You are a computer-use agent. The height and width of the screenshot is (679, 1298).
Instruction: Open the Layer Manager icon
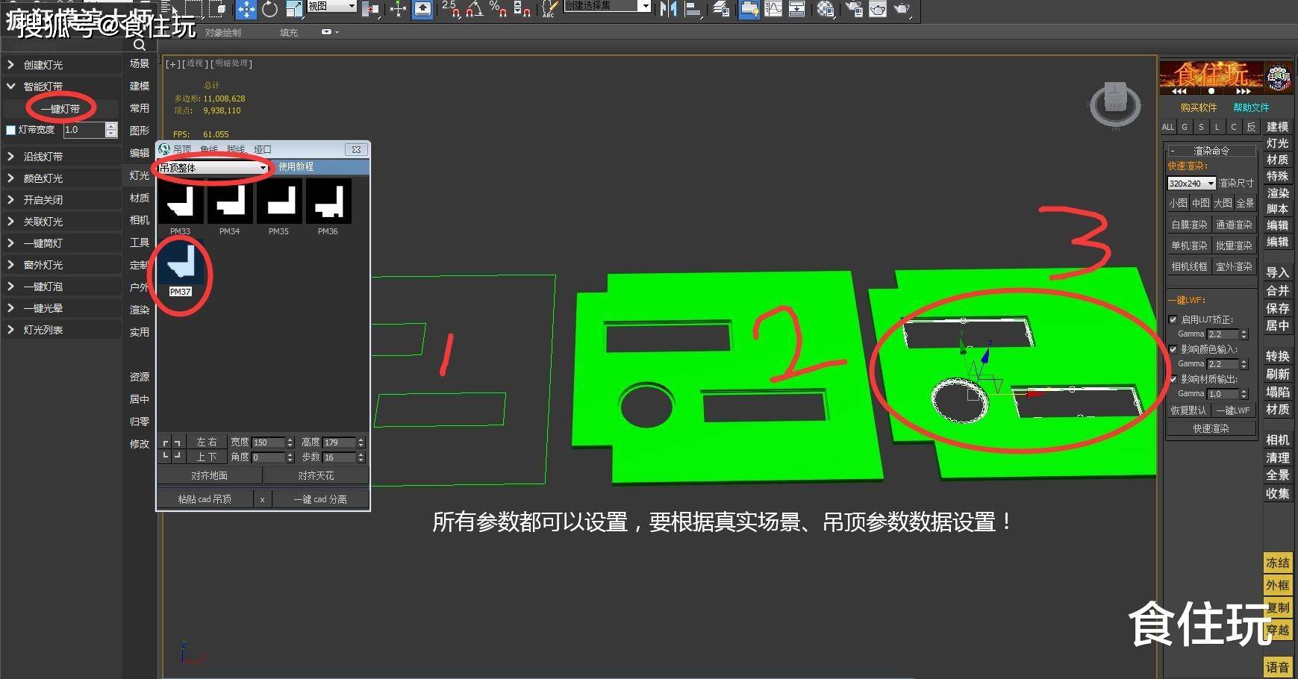coord(749,10)
